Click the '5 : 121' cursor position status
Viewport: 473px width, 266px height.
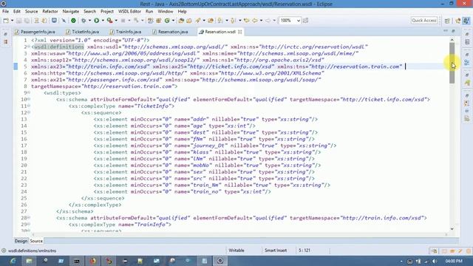point(304,250)
